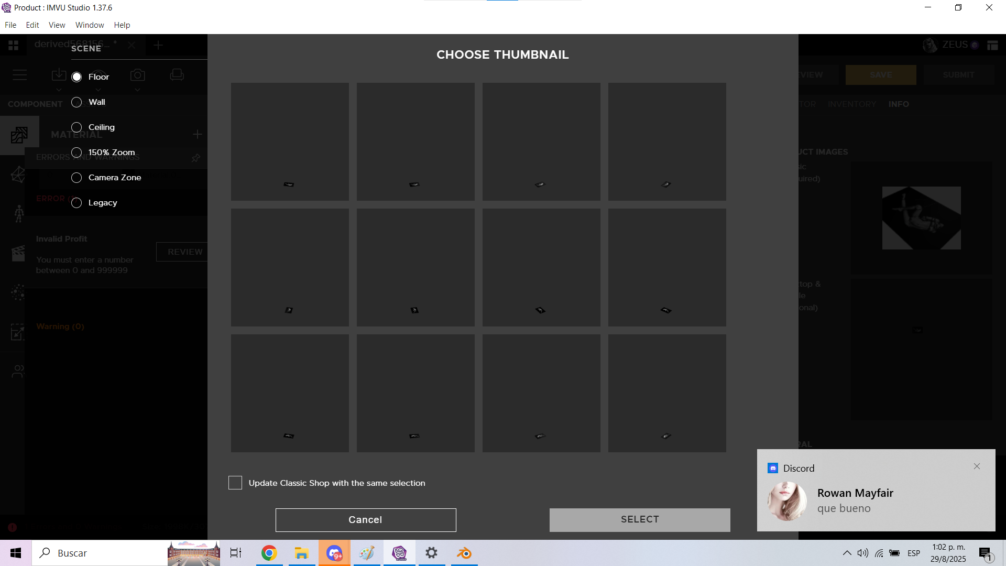1006x566 pixels.
Task: Select the Wall scene radio button
Action: [77, 102]
